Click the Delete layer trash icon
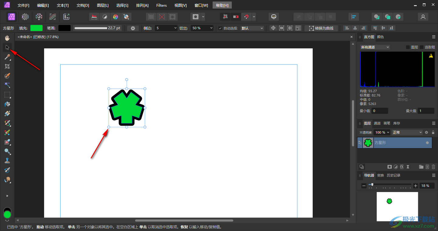Screen dimensions: 438x231 (x=433, y=167)
